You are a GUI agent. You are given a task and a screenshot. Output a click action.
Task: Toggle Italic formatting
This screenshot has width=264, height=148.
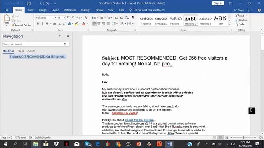pyautogui.click(x=42, y=24)
